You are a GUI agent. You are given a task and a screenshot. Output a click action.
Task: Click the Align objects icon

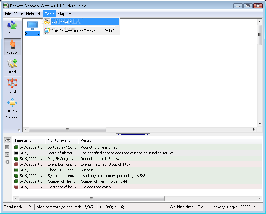tap(12, 106)
